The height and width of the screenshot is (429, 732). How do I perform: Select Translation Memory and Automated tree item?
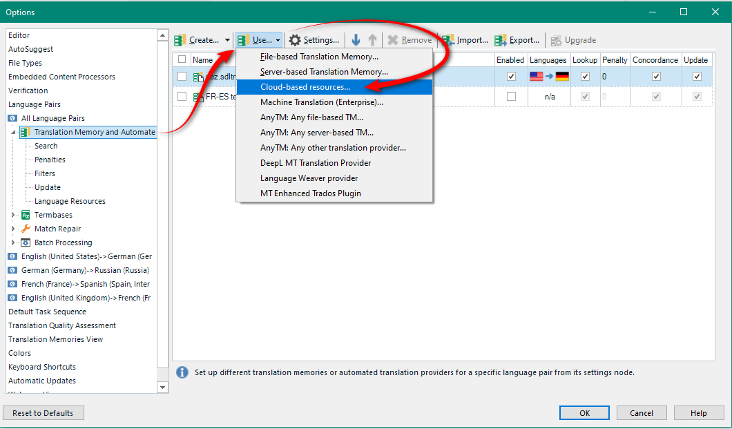88,132
